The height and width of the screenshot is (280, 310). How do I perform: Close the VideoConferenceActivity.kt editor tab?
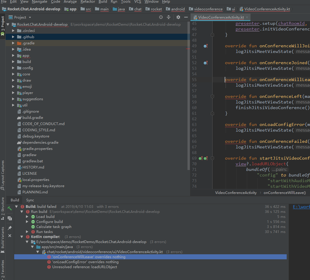[x=247, y=17]
